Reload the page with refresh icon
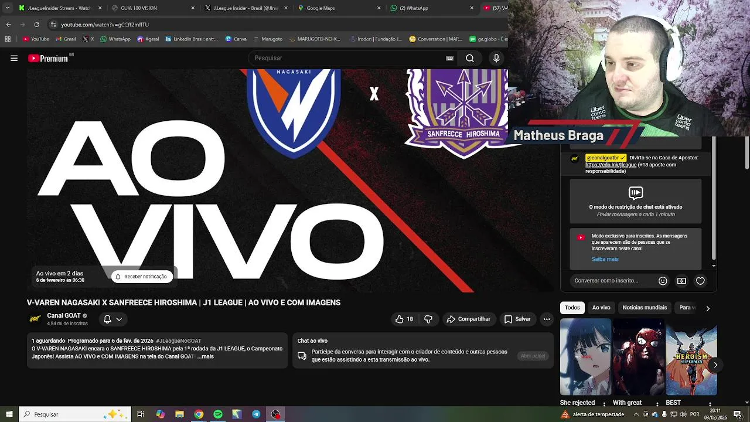This screenshot has height=422, width=750. pos(36,25)
